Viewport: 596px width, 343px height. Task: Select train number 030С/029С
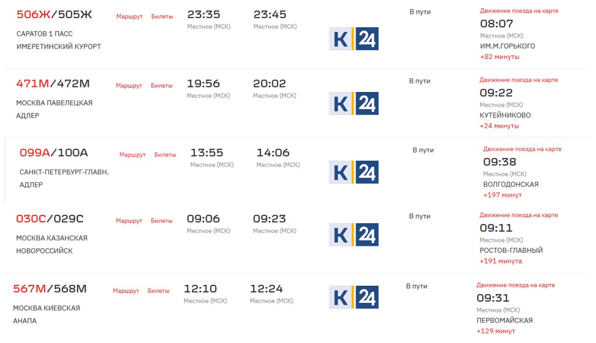(x=50, y=219)
